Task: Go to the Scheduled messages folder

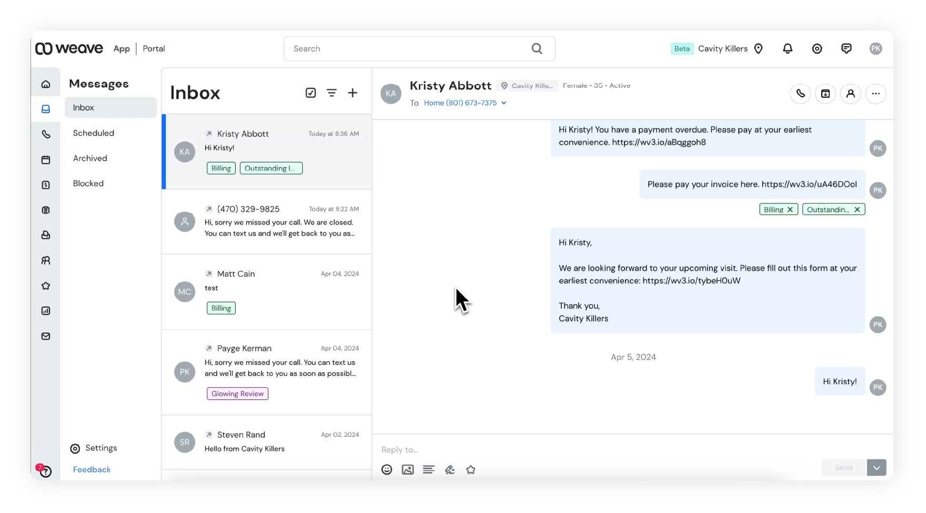Action: [x=94, y=133]
